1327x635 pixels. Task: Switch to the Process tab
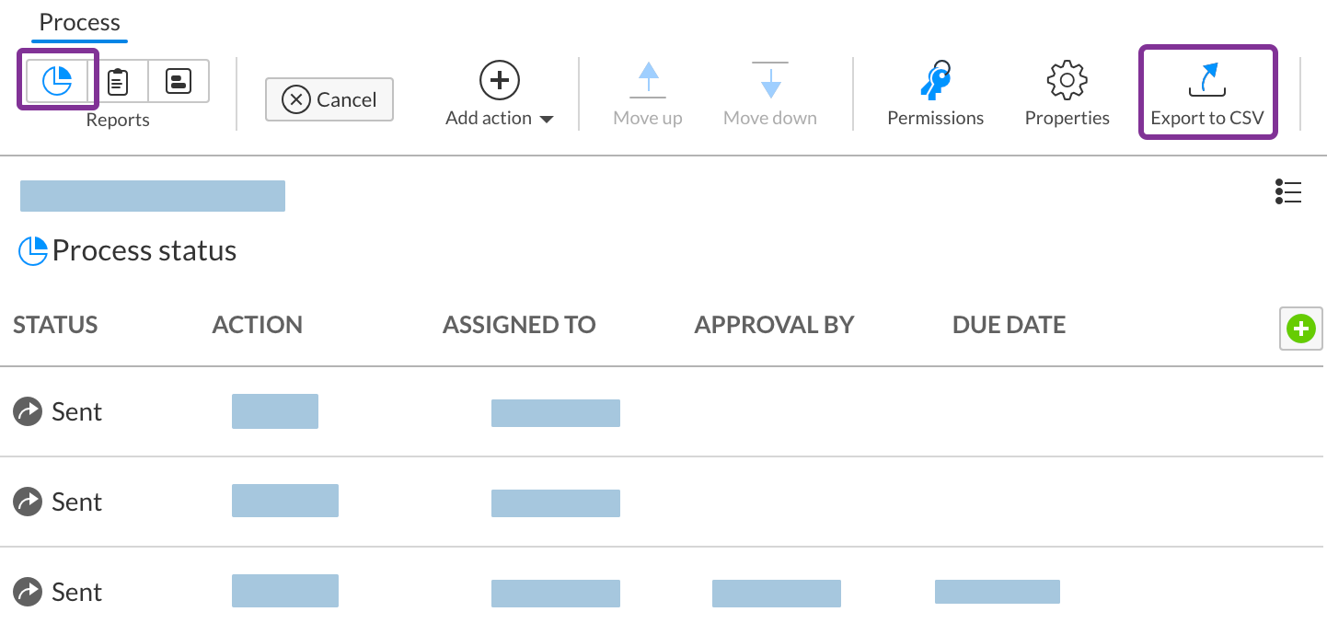click(x=78, y=21)
